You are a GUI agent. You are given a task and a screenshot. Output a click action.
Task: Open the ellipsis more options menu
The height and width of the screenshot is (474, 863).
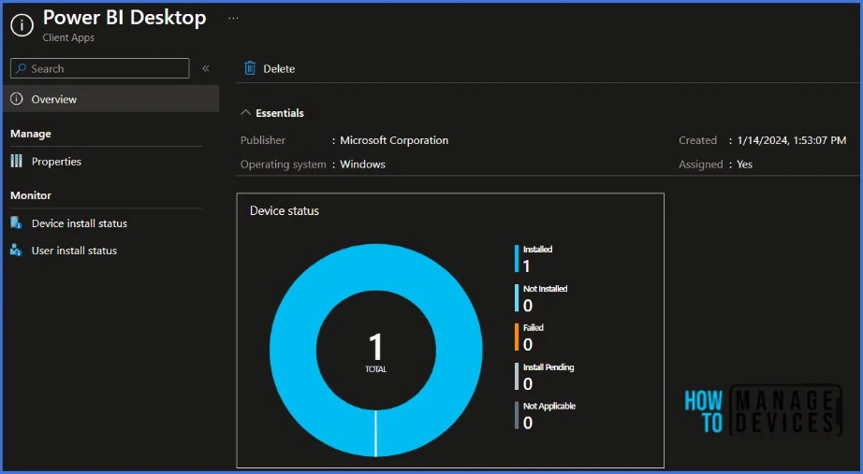[233, 18]
